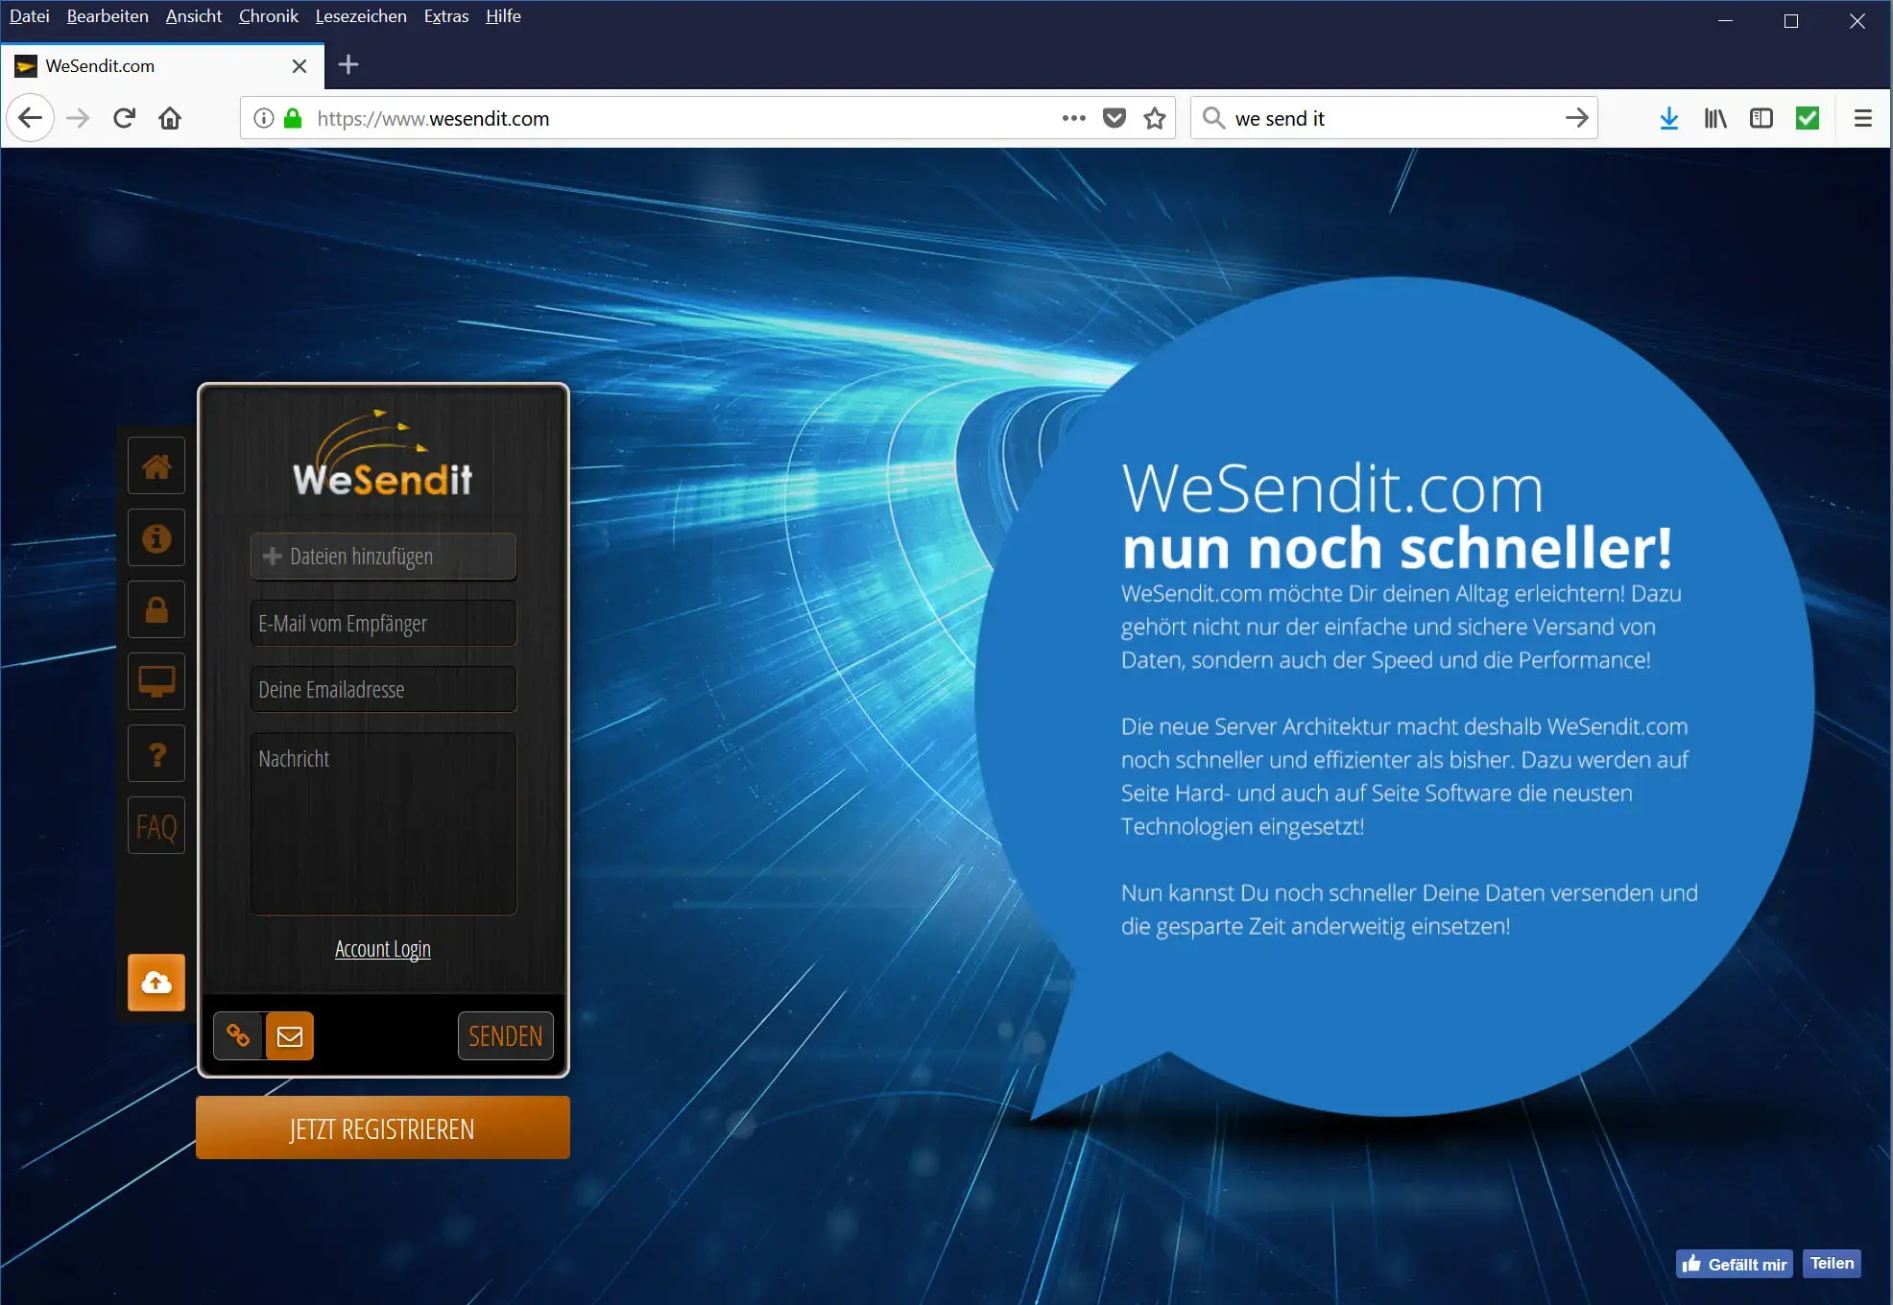Open the Firefox hamburger menu
Image resolution: width=1893 pixels, height=1305 pixels.
click(x=1862, y=118)
